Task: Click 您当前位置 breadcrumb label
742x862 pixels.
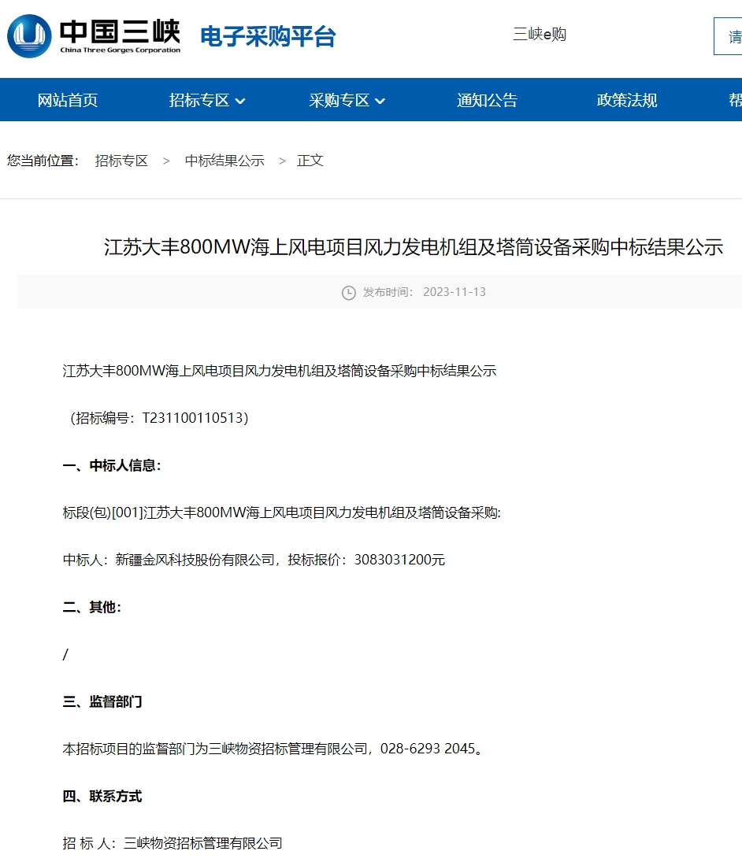Action: 43,161
